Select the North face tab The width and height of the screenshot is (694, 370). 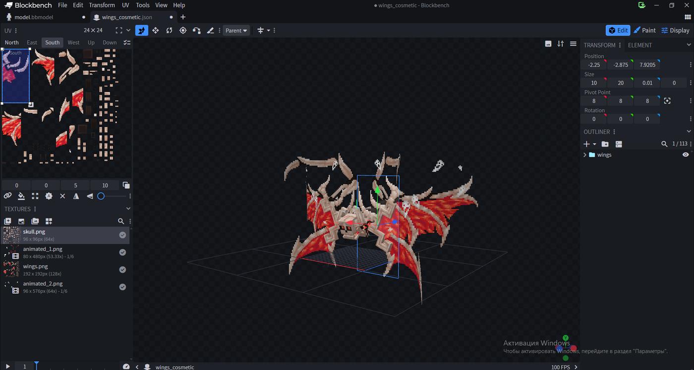(11, 43)
